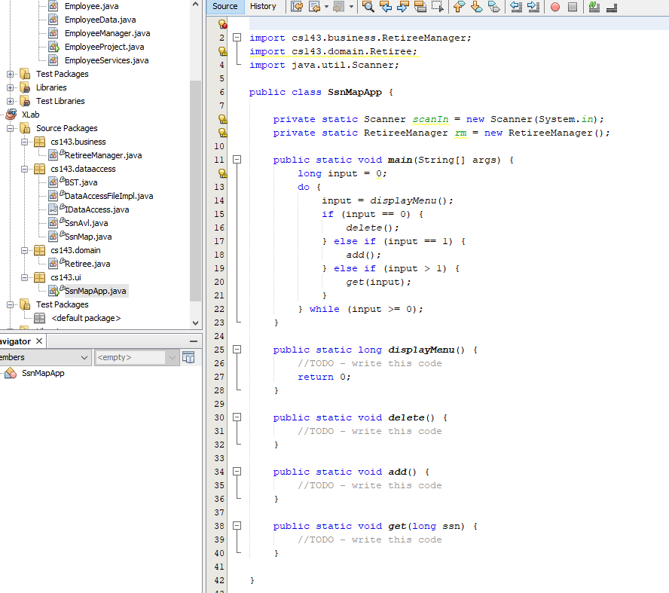The width and height of the screenshot is (669, 593).
Task: Collapse the cs143.ui package
Action: (x=25, y=277)
